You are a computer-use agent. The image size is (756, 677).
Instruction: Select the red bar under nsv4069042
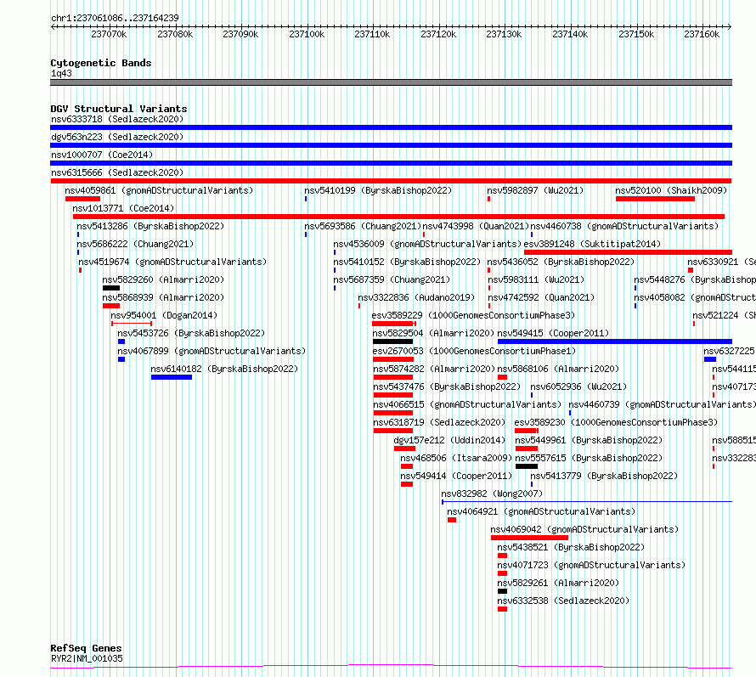tap(529, 538)
